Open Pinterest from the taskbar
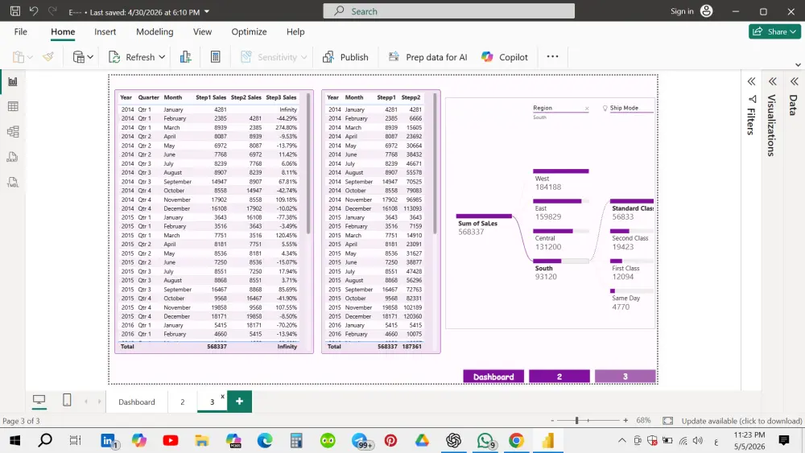This screenshot has width=805, height=453. [x=390, y=441]
